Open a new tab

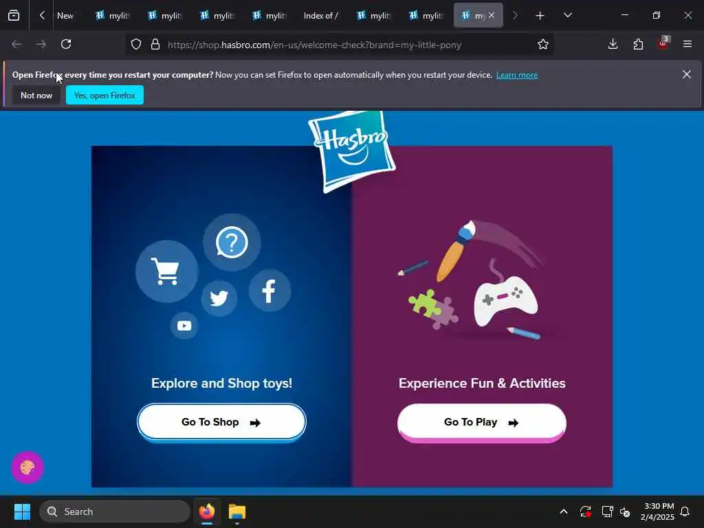[540, 16]
